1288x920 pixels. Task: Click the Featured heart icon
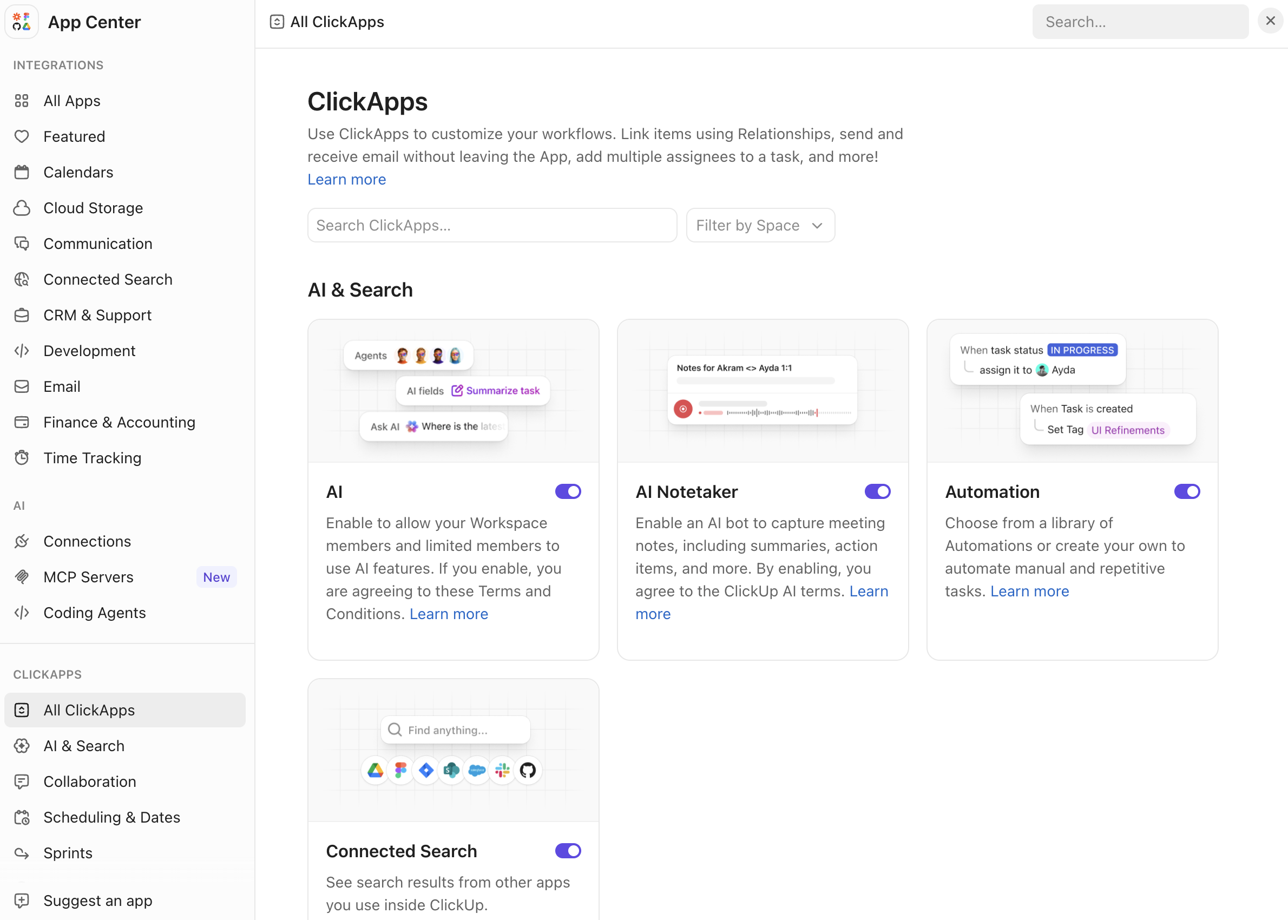[22, 136]
